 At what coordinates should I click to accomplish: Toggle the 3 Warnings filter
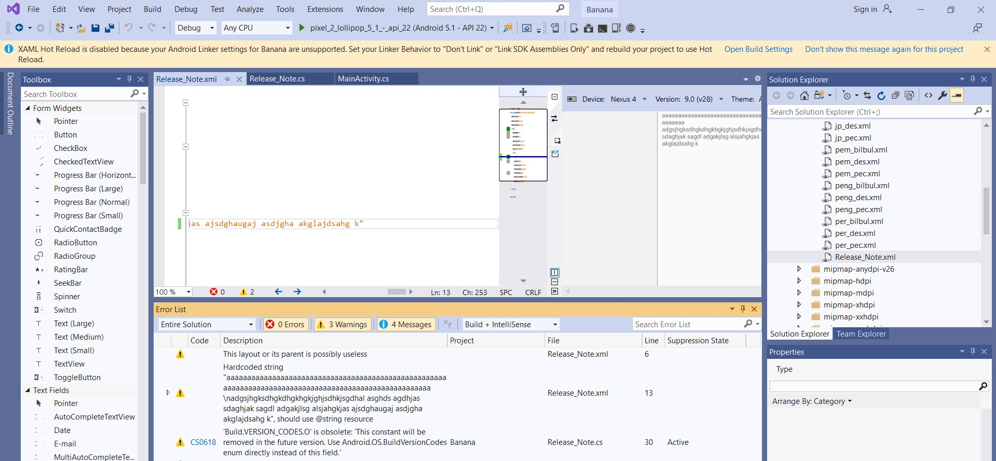point(343,325)
